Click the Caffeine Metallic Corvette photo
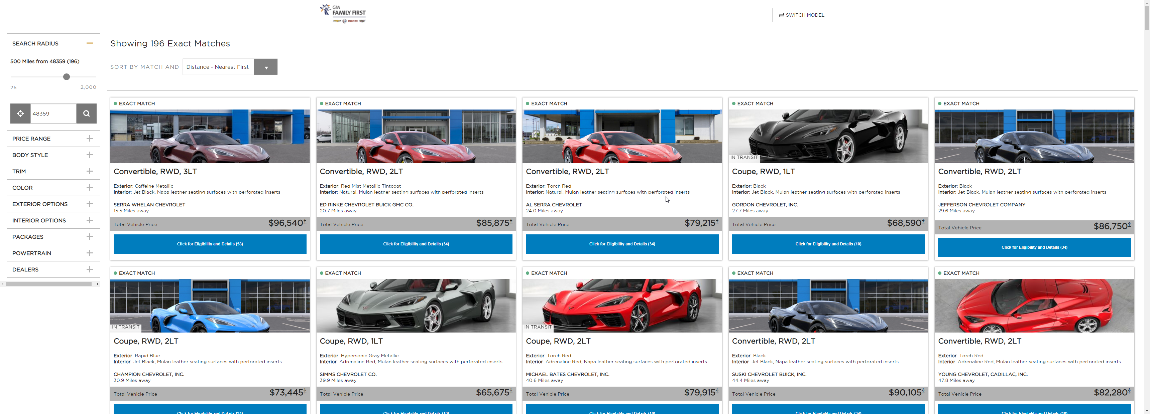1150x414 pixels. coord(210,136)
